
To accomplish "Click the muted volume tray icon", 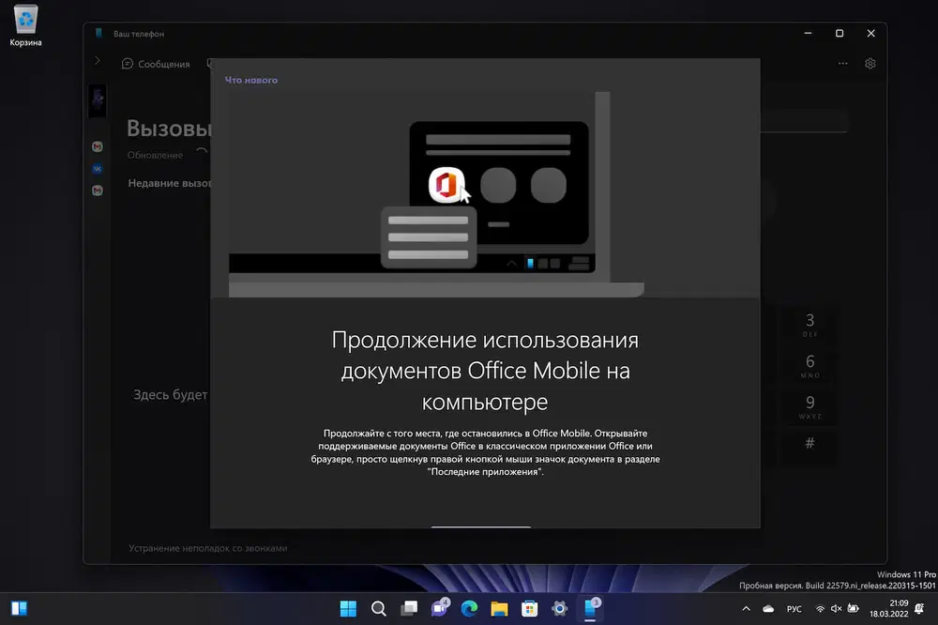I will point(837,609).
